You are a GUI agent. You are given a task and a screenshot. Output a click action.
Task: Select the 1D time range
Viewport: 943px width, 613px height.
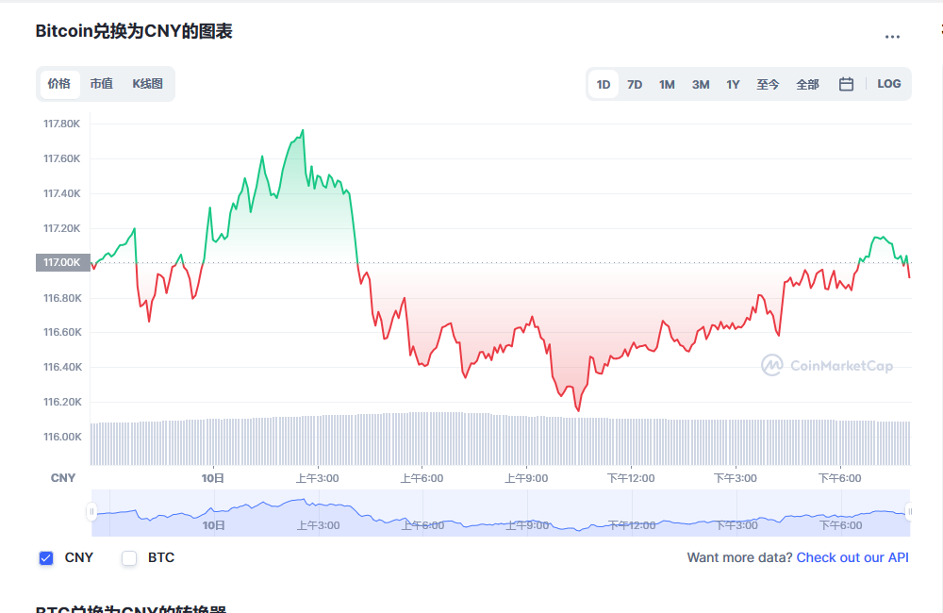pos(604,84)
